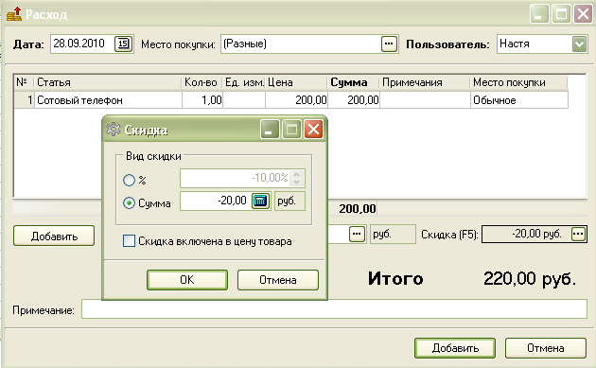Select the % discount radio button
Screen dimensions: 596x368
click(x=130, y=180)
